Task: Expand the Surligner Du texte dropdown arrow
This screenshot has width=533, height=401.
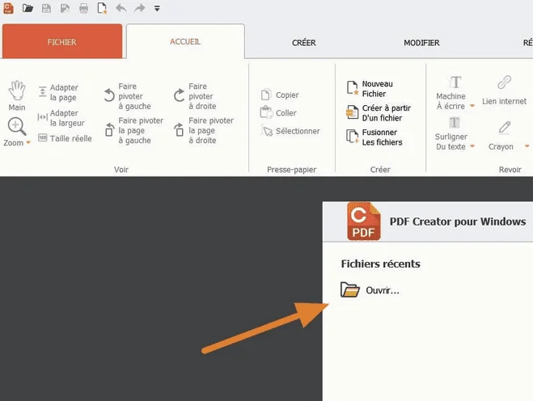Action: [x=472, y=146]
